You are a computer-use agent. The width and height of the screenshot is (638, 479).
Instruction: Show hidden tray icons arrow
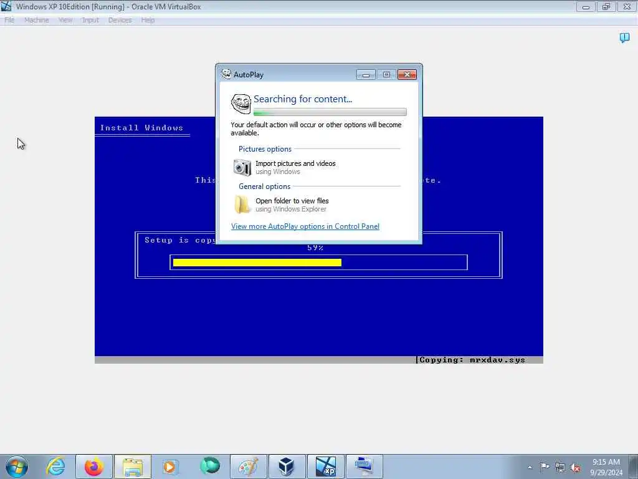coord(530,467)
